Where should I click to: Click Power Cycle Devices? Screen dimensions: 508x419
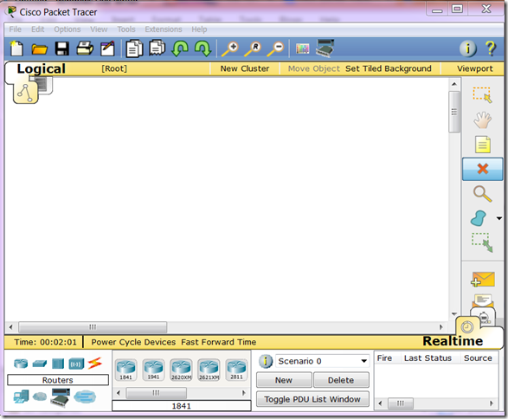pos(133,342)
